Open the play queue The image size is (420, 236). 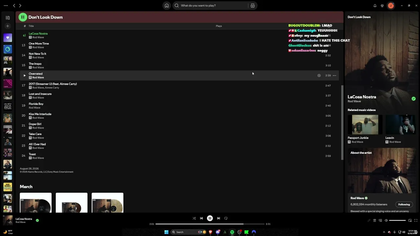pos(374,220)
